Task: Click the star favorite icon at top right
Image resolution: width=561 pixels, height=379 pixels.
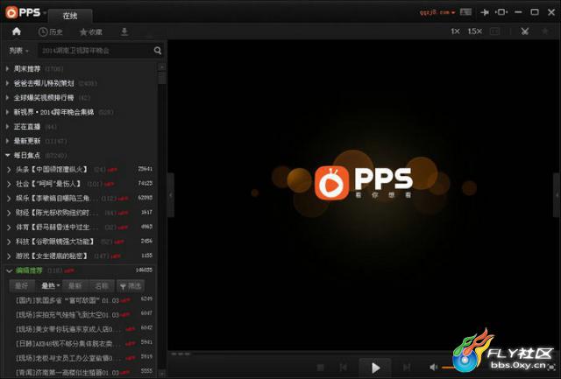Action: point(545,32)
